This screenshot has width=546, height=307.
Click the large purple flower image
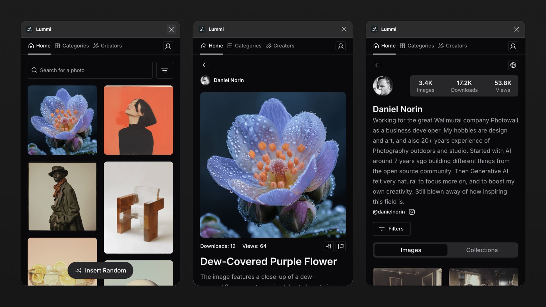tap(273, 165)
